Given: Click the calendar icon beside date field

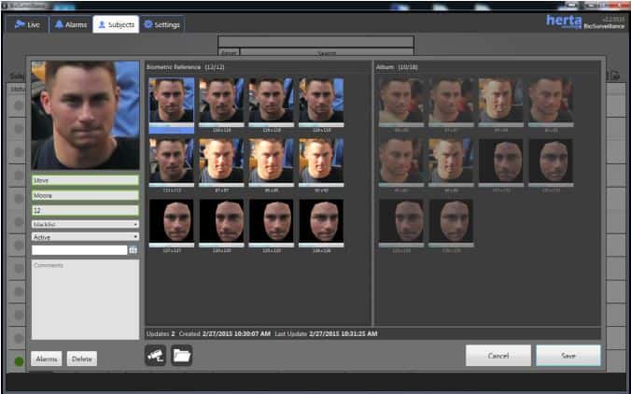Looking at the screenshot, I should [133, 250].
